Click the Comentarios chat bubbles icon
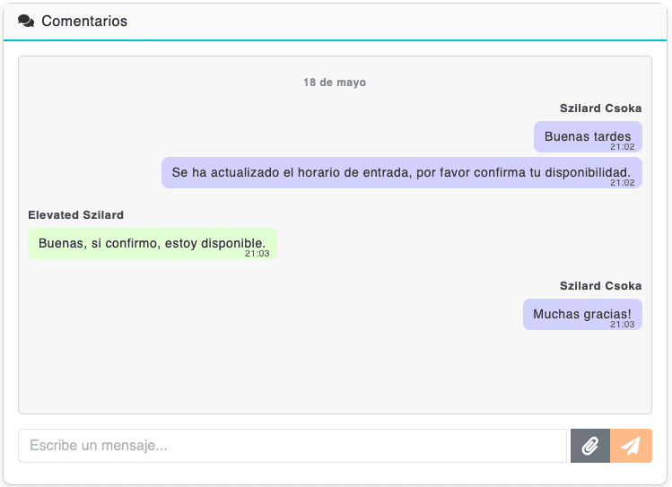The width and height of the screenshot is (672, 487). 26,21
